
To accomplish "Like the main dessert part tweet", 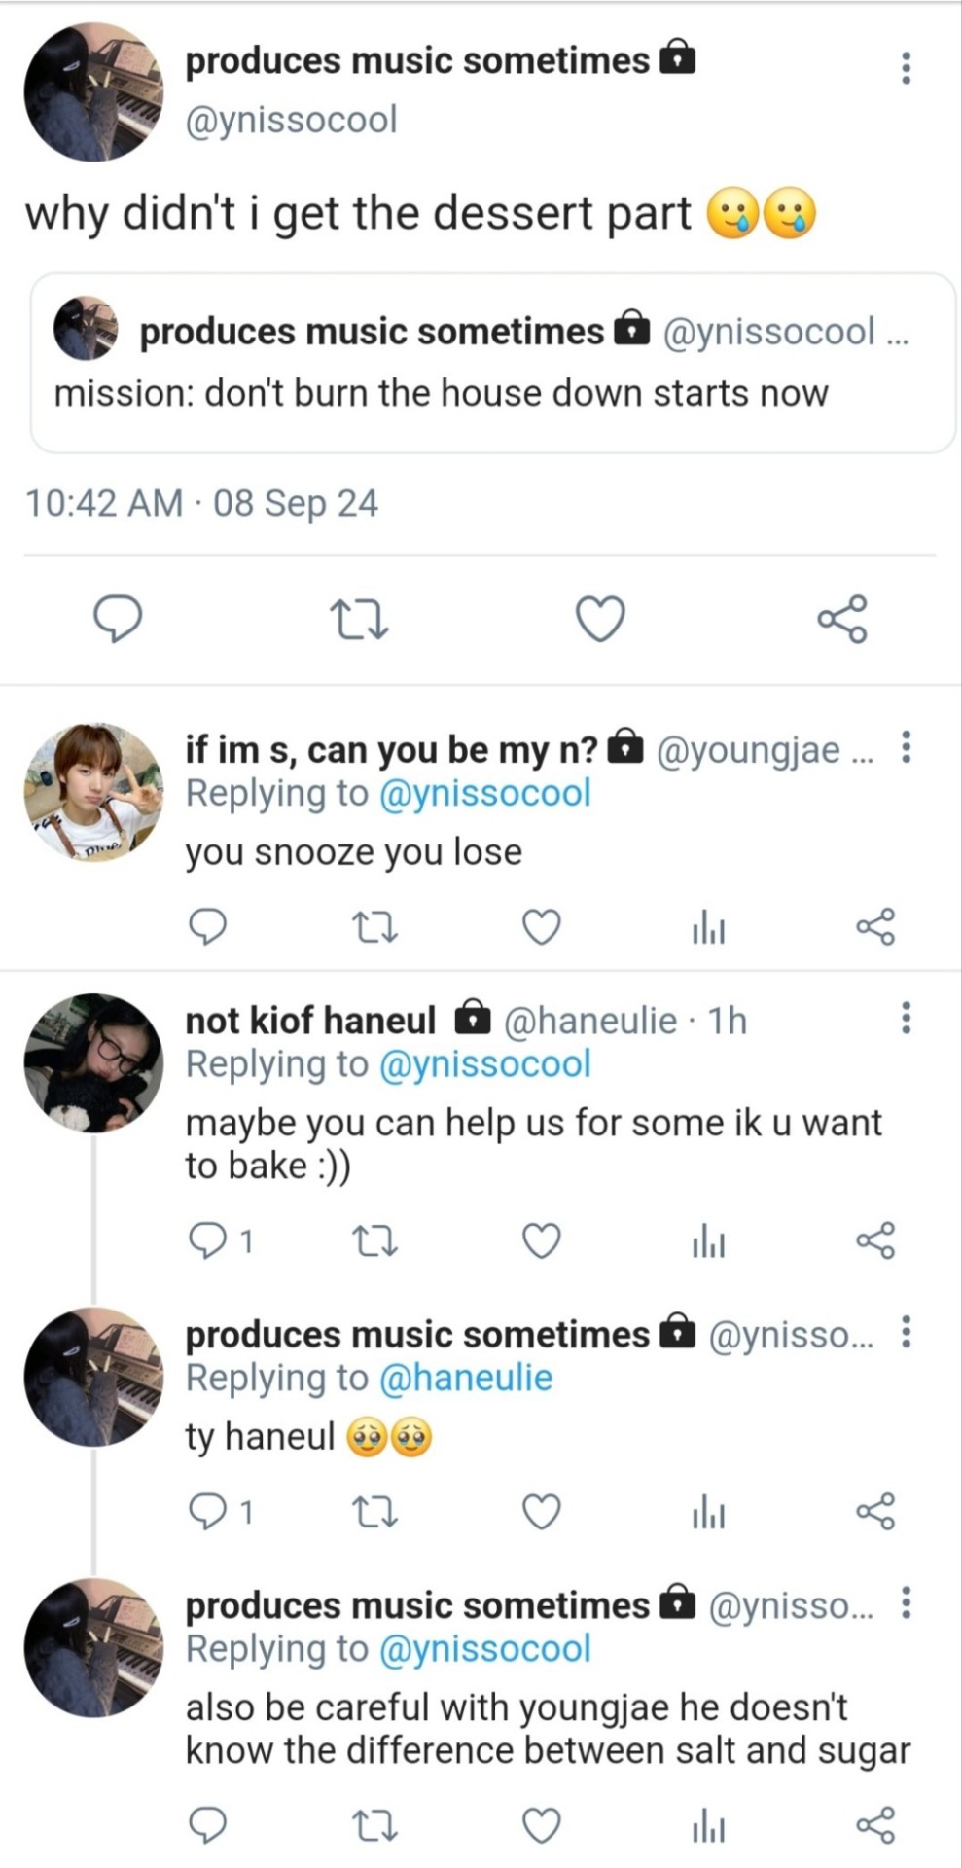I will click(x=600, y=620).
